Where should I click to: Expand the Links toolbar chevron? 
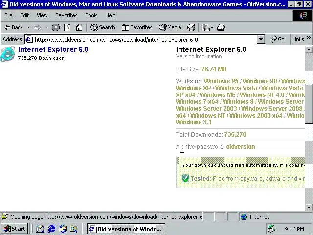point(309,38)
